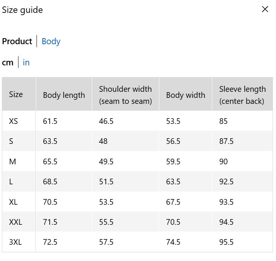Click the Size column header
This screenshot has height=261, width=276.
16,94
